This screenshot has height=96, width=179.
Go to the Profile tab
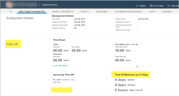pyautogui.click(x=85, y=12)
